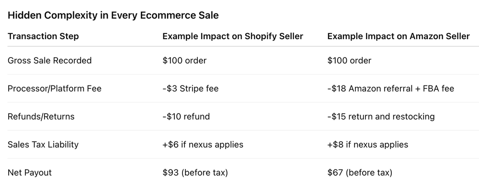Click '+$8 if nexus applies' cell
479x191 pixels.
click(368, 144)
